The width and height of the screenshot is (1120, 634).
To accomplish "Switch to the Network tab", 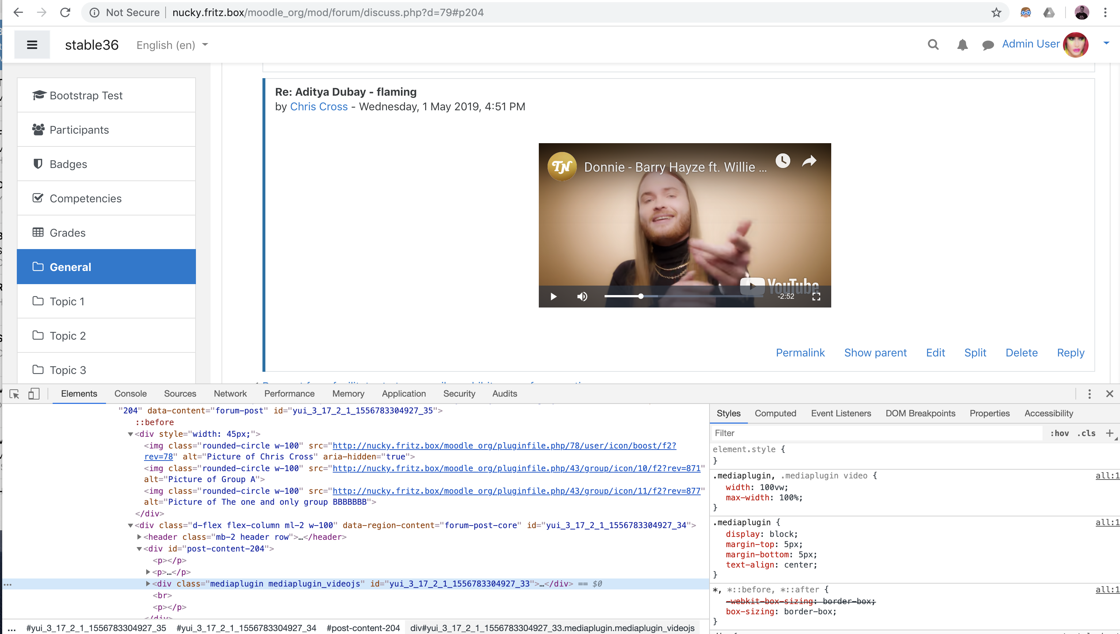I will (230, 394).
